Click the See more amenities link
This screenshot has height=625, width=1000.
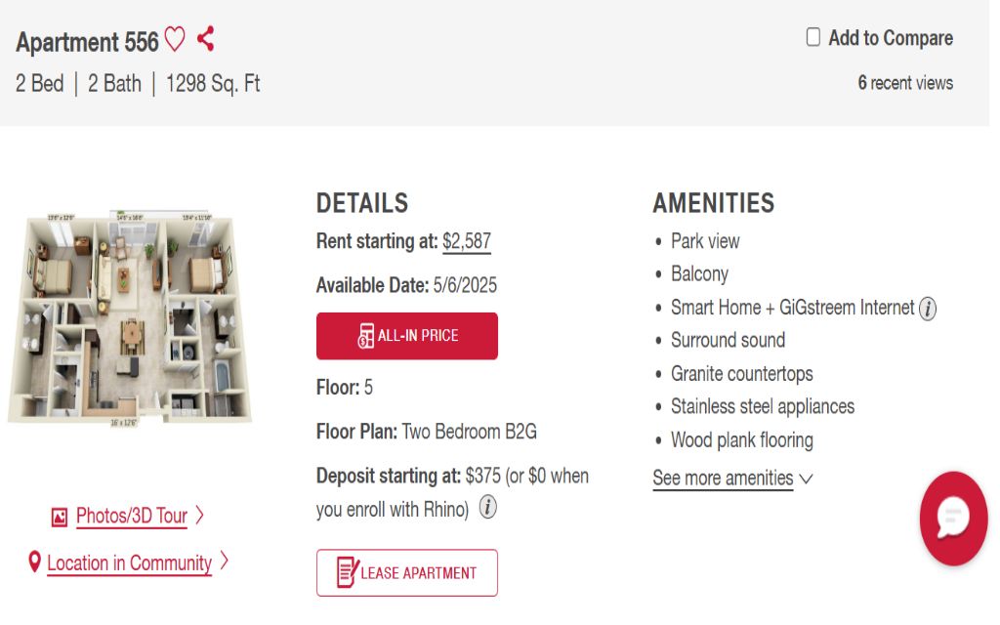(x=723, y=479)
